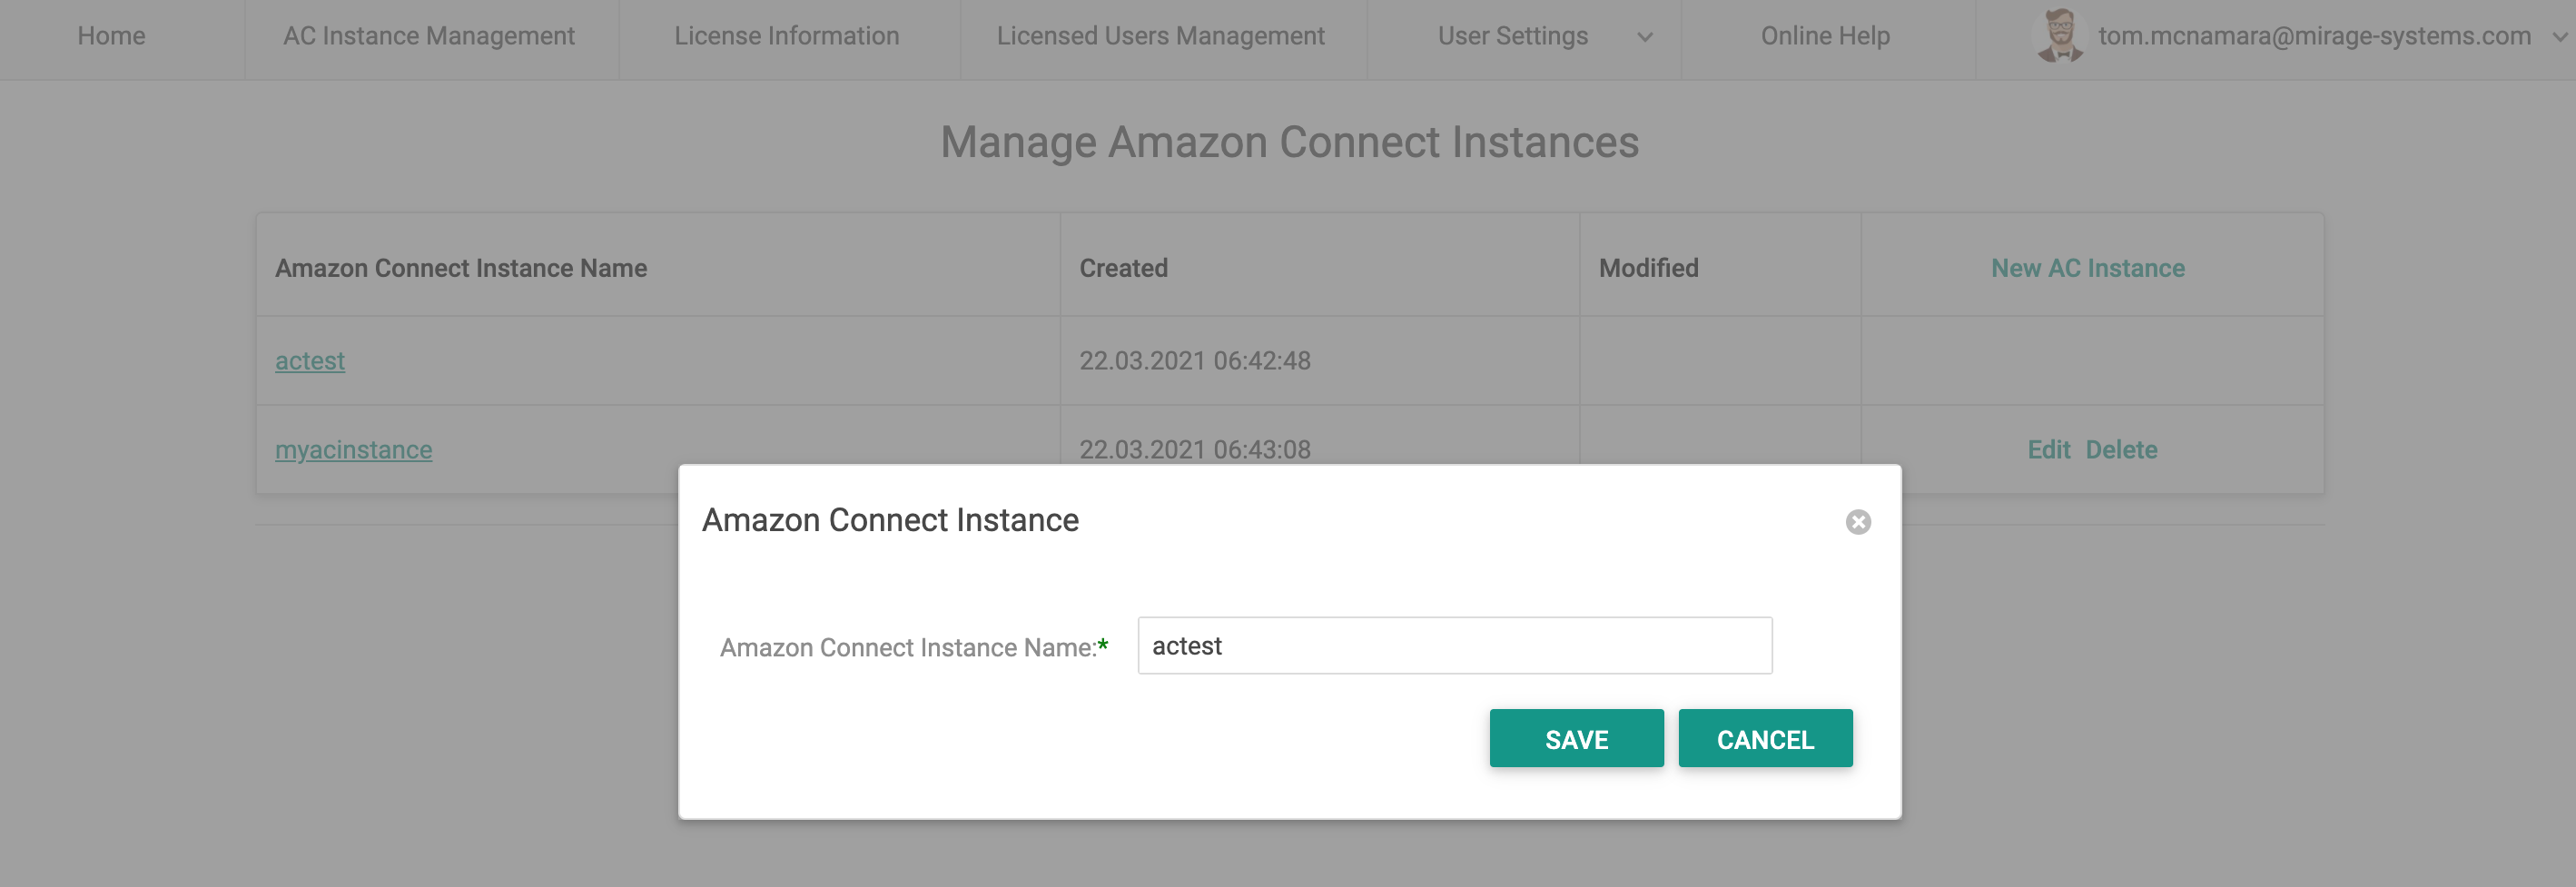Open License Information page
This screenshot has height=887, width=2576.
[787, 36]
